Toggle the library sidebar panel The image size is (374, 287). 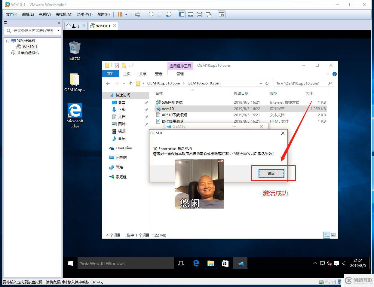coord(181,14)
